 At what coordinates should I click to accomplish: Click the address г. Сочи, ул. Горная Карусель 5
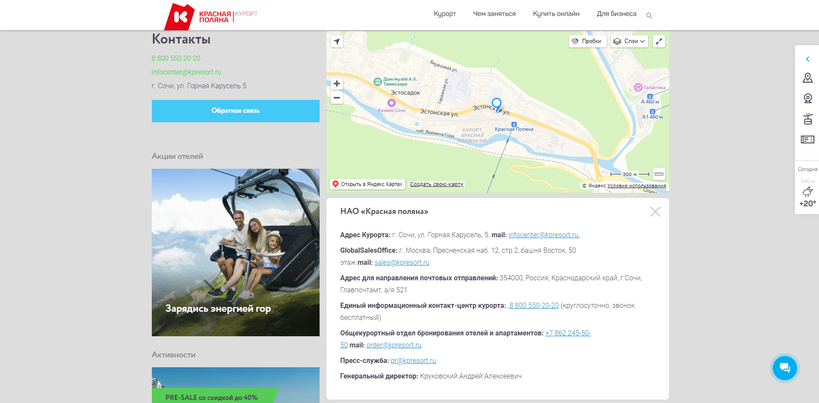point(199,86)
